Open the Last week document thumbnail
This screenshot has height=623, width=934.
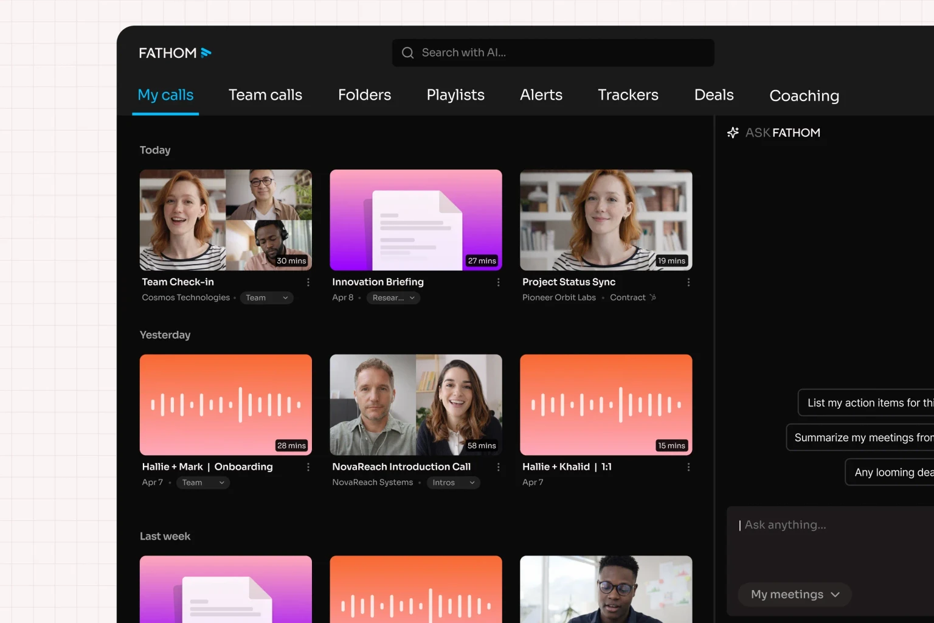pos(226,589)
